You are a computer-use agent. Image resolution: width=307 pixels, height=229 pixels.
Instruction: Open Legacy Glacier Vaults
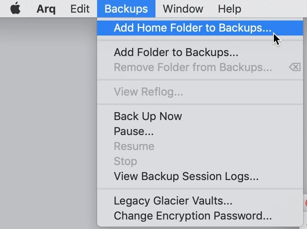(200, 201)
